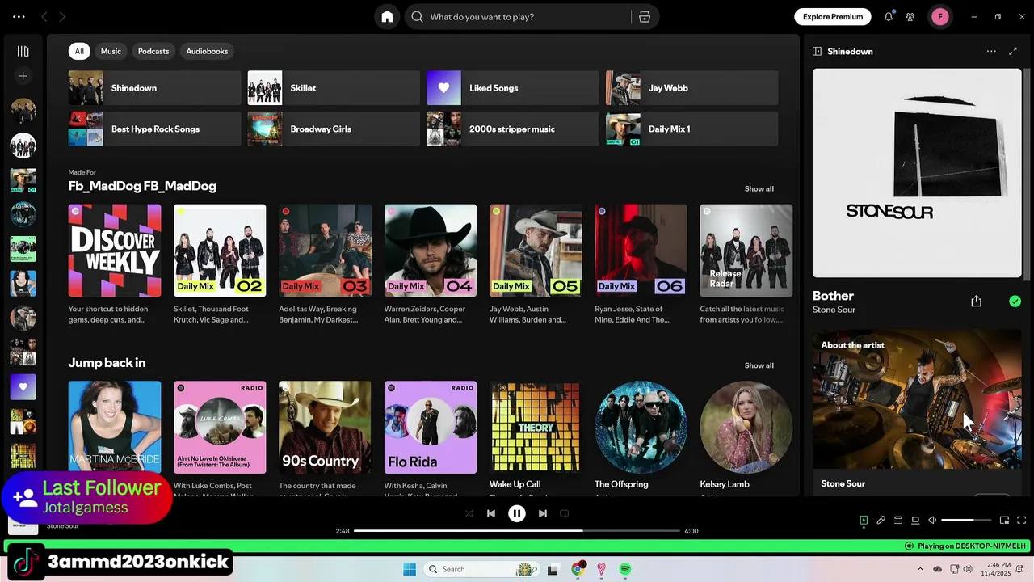Screen dimensions: 1034x582
Task: Open the Liked Songs shortcut tile
Action: [513, 88]
